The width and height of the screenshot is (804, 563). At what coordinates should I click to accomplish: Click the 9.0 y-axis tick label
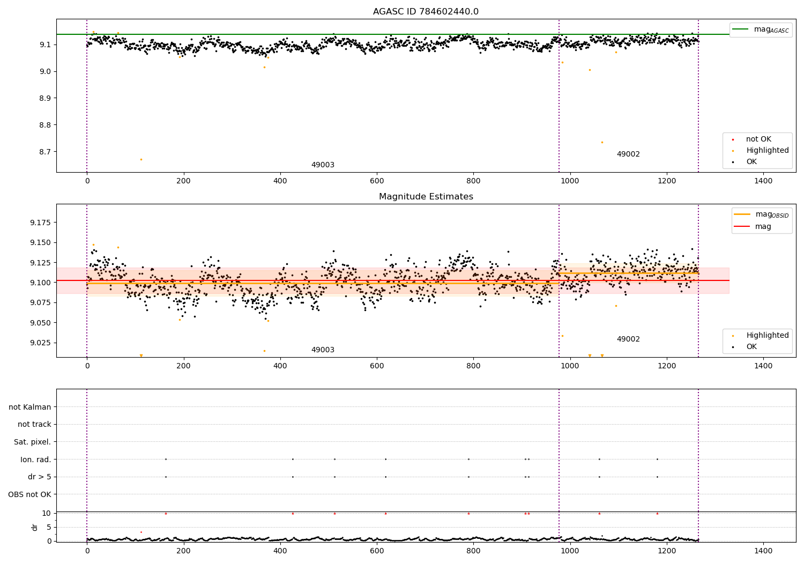(45, 72)
